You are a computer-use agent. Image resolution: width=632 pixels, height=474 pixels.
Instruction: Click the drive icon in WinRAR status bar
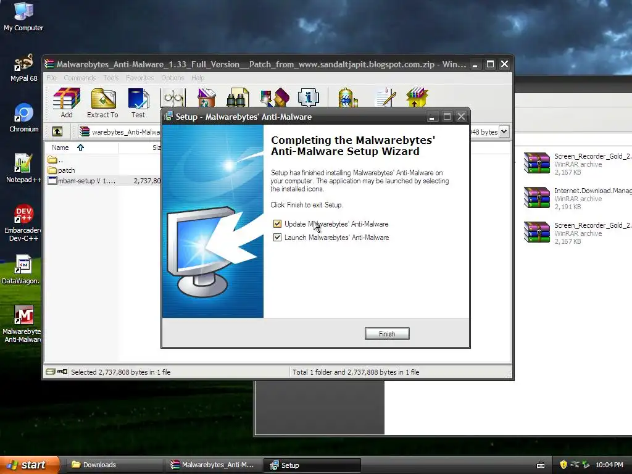[51, 372]
